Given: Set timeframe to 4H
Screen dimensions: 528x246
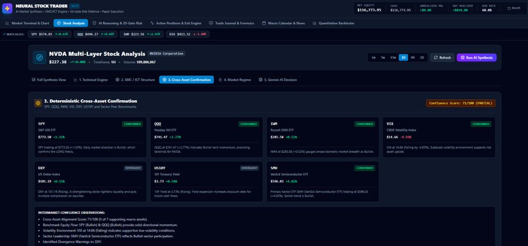Looking at the screenshot, I should coord(412,58).
